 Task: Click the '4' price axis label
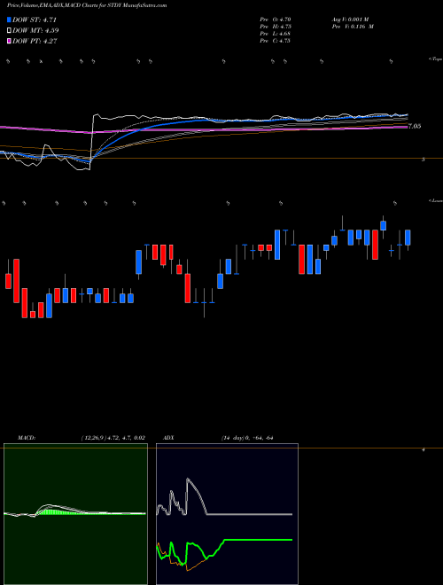click(424, 450)
